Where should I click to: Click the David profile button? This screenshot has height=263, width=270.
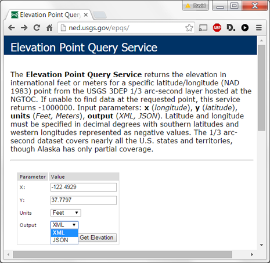[x=196, y=6]
